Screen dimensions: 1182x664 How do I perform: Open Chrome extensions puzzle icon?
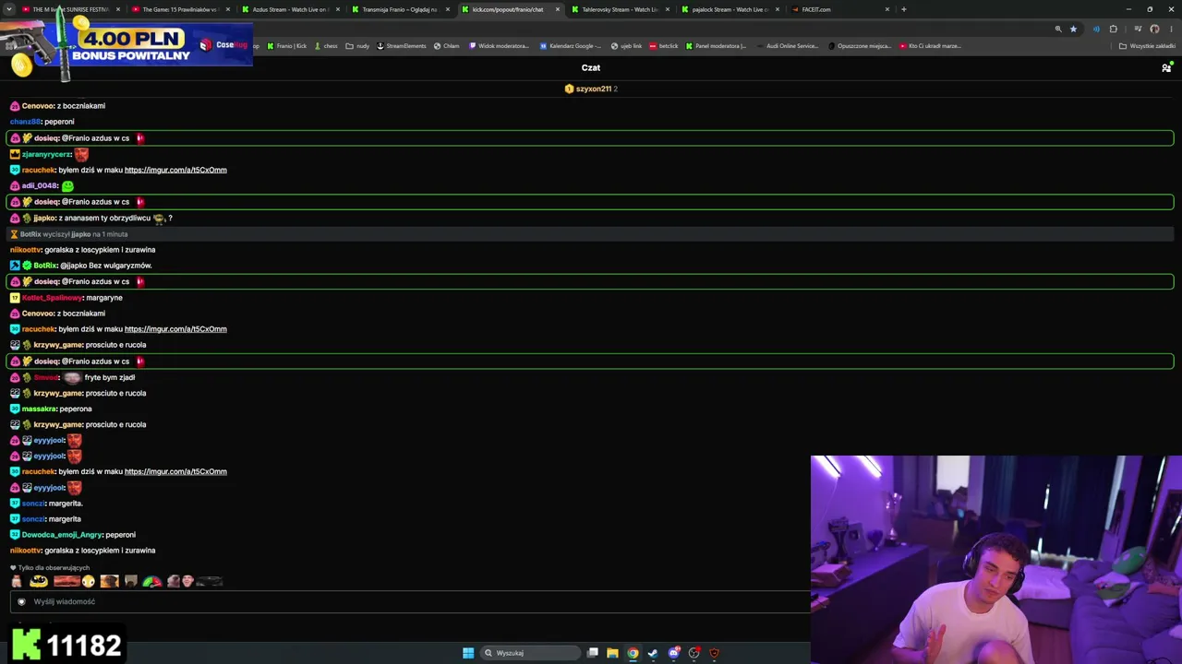(x=1113, y=29)
